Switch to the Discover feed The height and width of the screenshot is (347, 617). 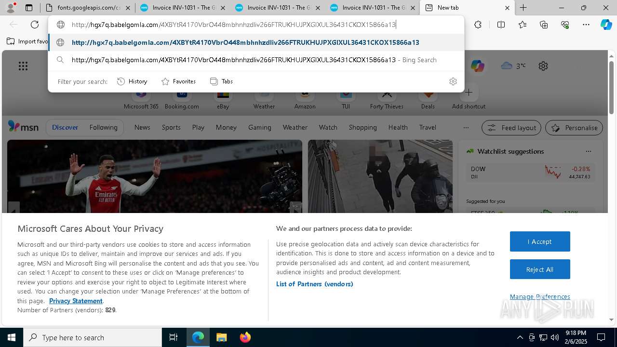tap(65, 127)
